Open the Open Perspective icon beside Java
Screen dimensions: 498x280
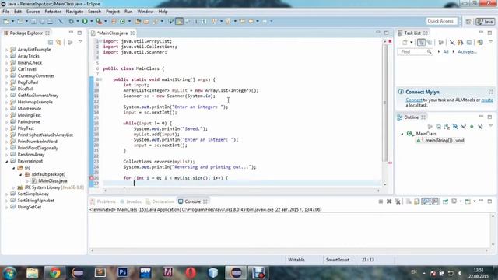pyautogui.click(x=468, y=21)
